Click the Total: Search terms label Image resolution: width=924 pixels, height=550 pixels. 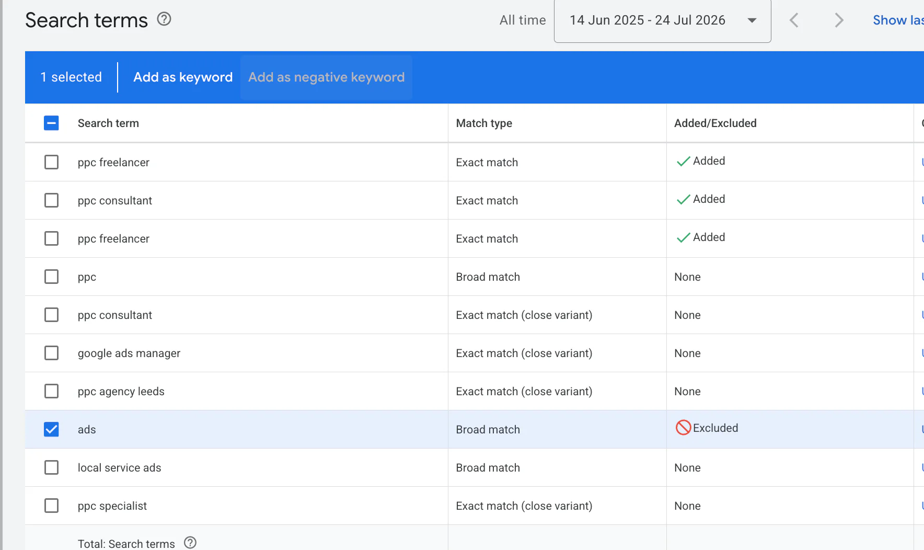pyautogui.click(x=126, y=544)
